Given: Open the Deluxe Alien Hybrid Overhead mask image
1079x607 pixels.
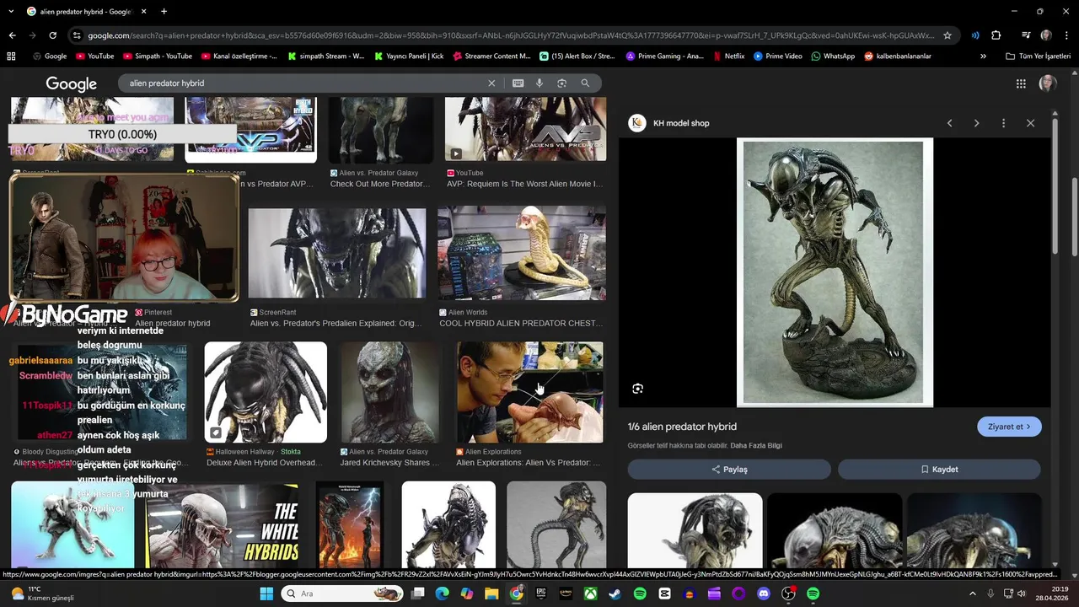Looking at the screenshot, I should [266, 392].
